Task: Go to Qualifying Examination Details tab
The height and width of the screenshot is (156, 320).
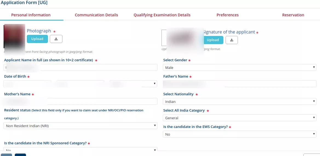Action: (162, 15)
